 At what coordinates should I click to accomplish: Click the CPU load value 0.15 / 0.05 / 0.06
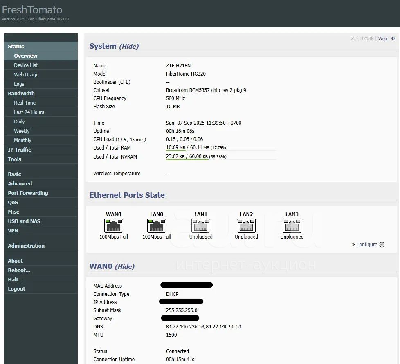coord(184,139)
